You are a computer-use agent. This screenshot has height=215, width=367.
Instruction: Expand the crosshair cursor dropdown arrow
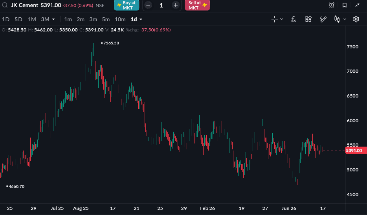(x=282, y=19)
